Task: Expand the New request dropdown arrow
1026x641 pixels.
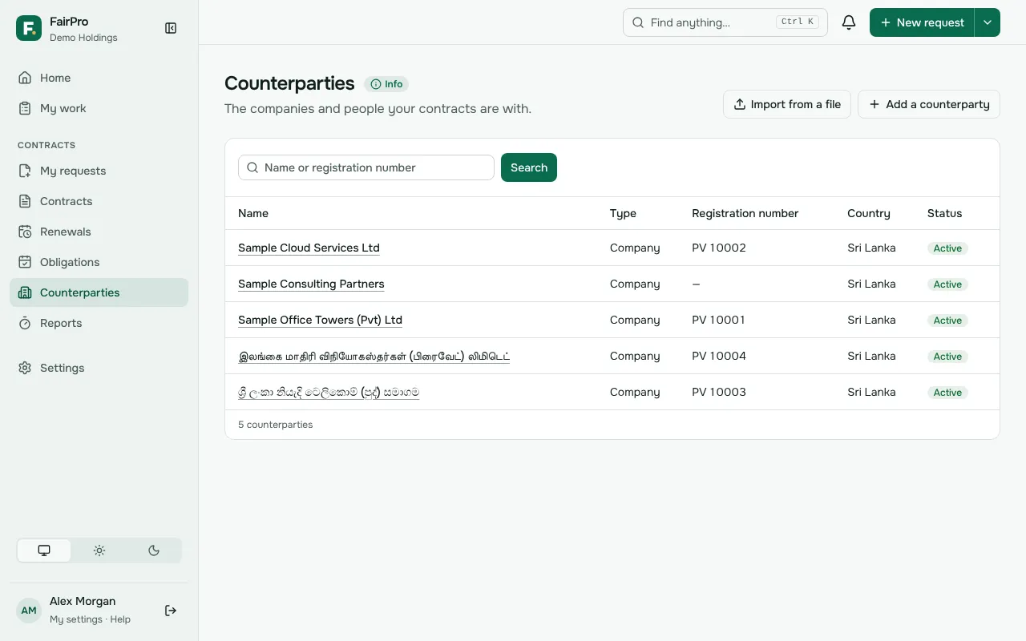Action: click(988, 22)
